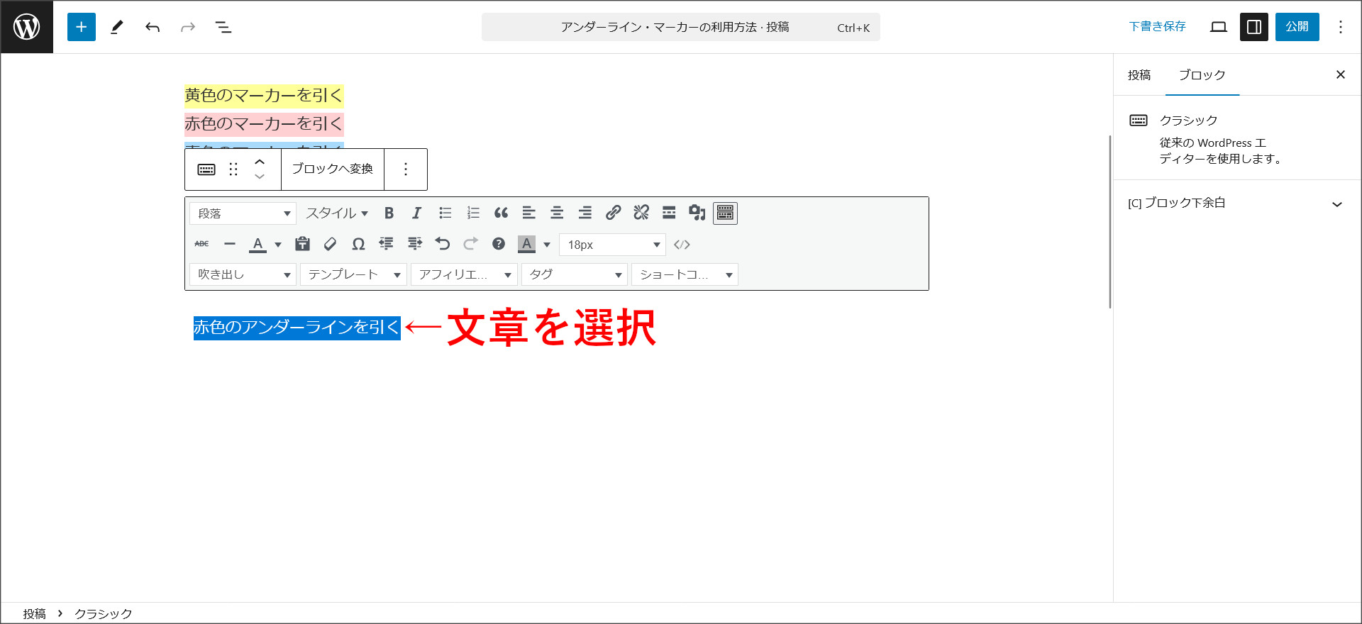Open the アフィリエイト dropdown
Screen dimensions: 1362x624
(x=464, y=274)
